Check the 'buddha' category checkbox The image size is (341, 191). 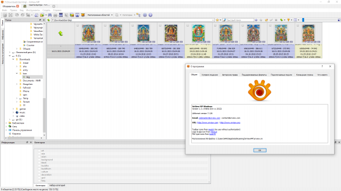(39, 166)
